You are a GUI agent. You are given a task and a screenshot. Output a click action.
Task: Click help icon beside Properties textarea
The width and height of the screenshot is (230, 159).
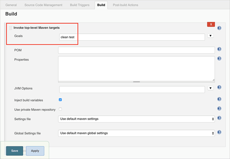point(219,58)
